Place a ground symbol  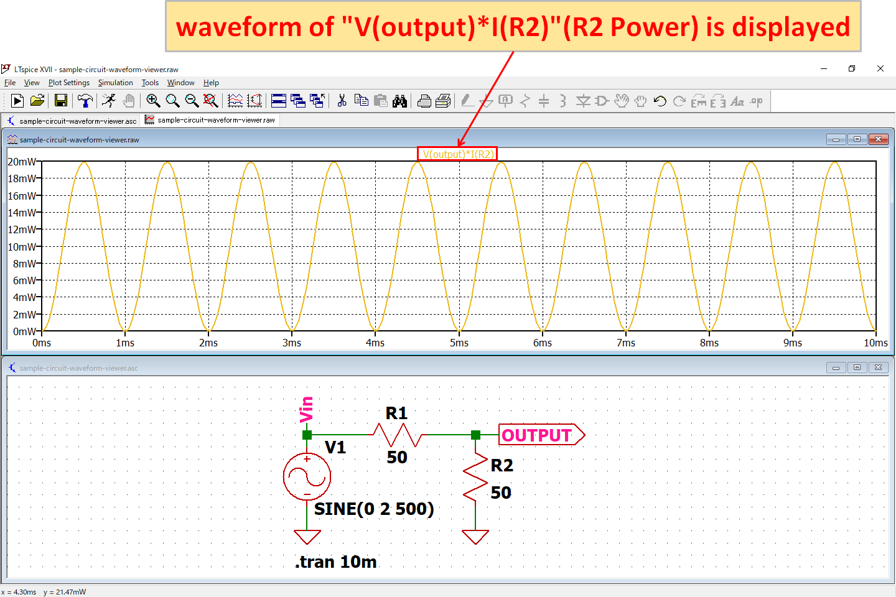coord(485,100)
